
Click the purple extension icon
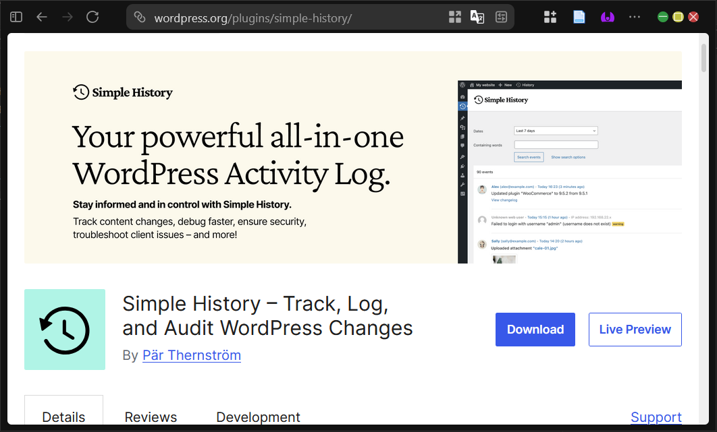[607, 18]
